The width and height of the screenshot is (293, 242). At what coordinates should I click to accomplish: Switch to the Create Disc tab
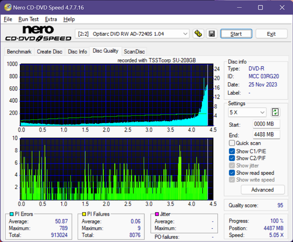click(x=50, y=51)
